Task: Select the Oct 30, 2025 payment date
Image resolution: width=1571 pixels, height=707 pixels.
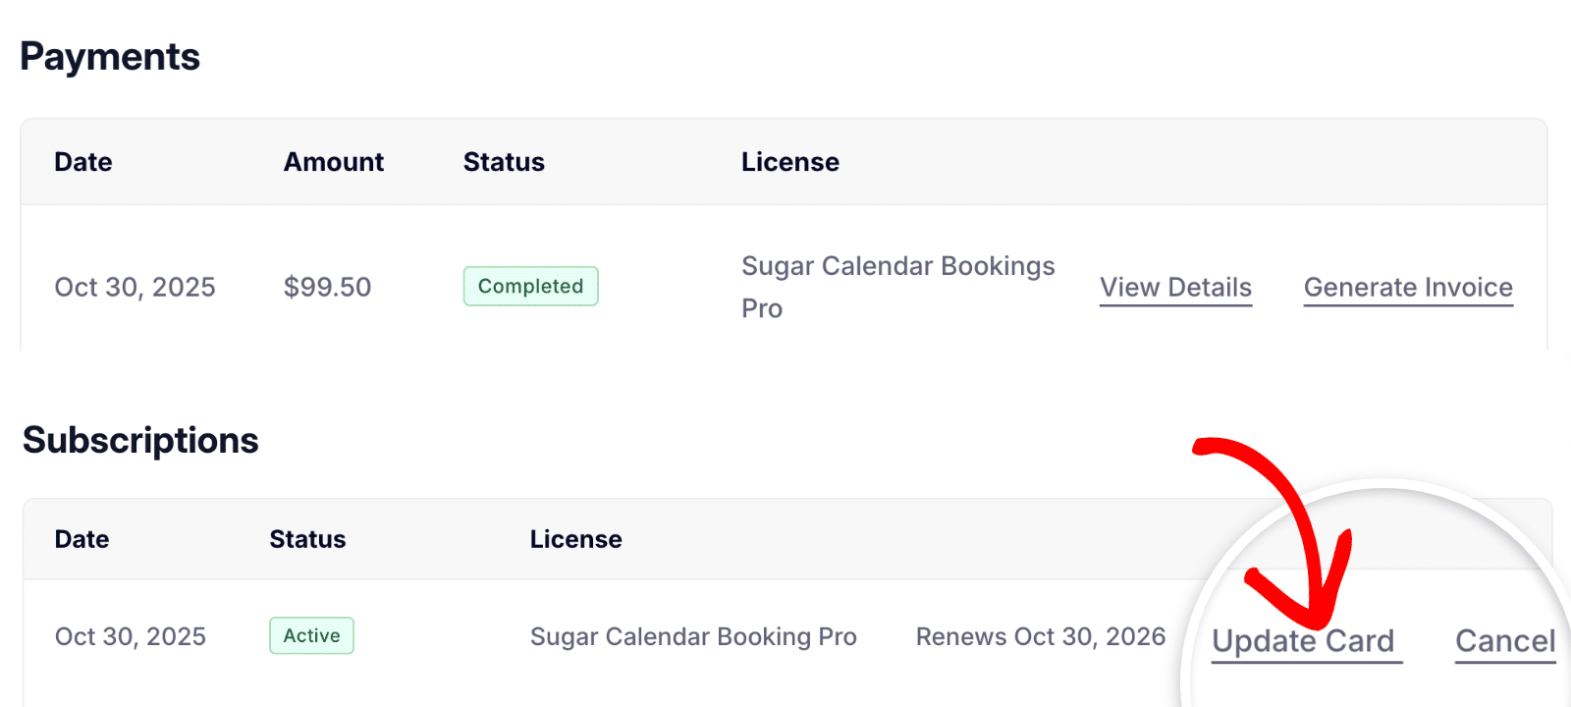Action: tap(135, 287)
